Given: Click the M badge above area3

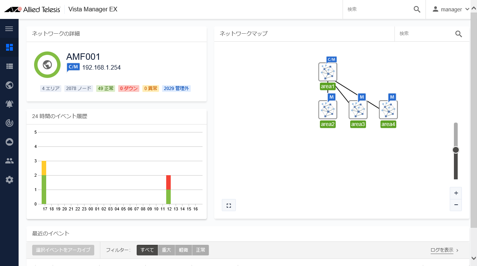Looking at the screenshot, I should coord(362,97).
